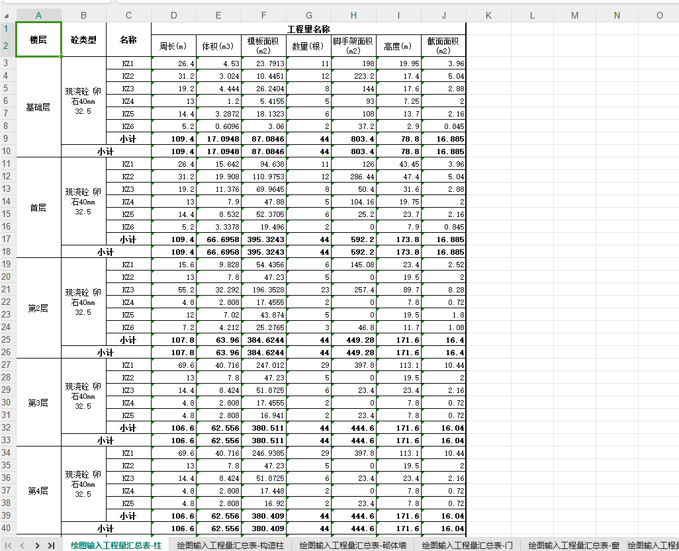Open the 绘图输入工程量汇总表-门 sheet tab
679x551 pixels.
pos(467,545)
